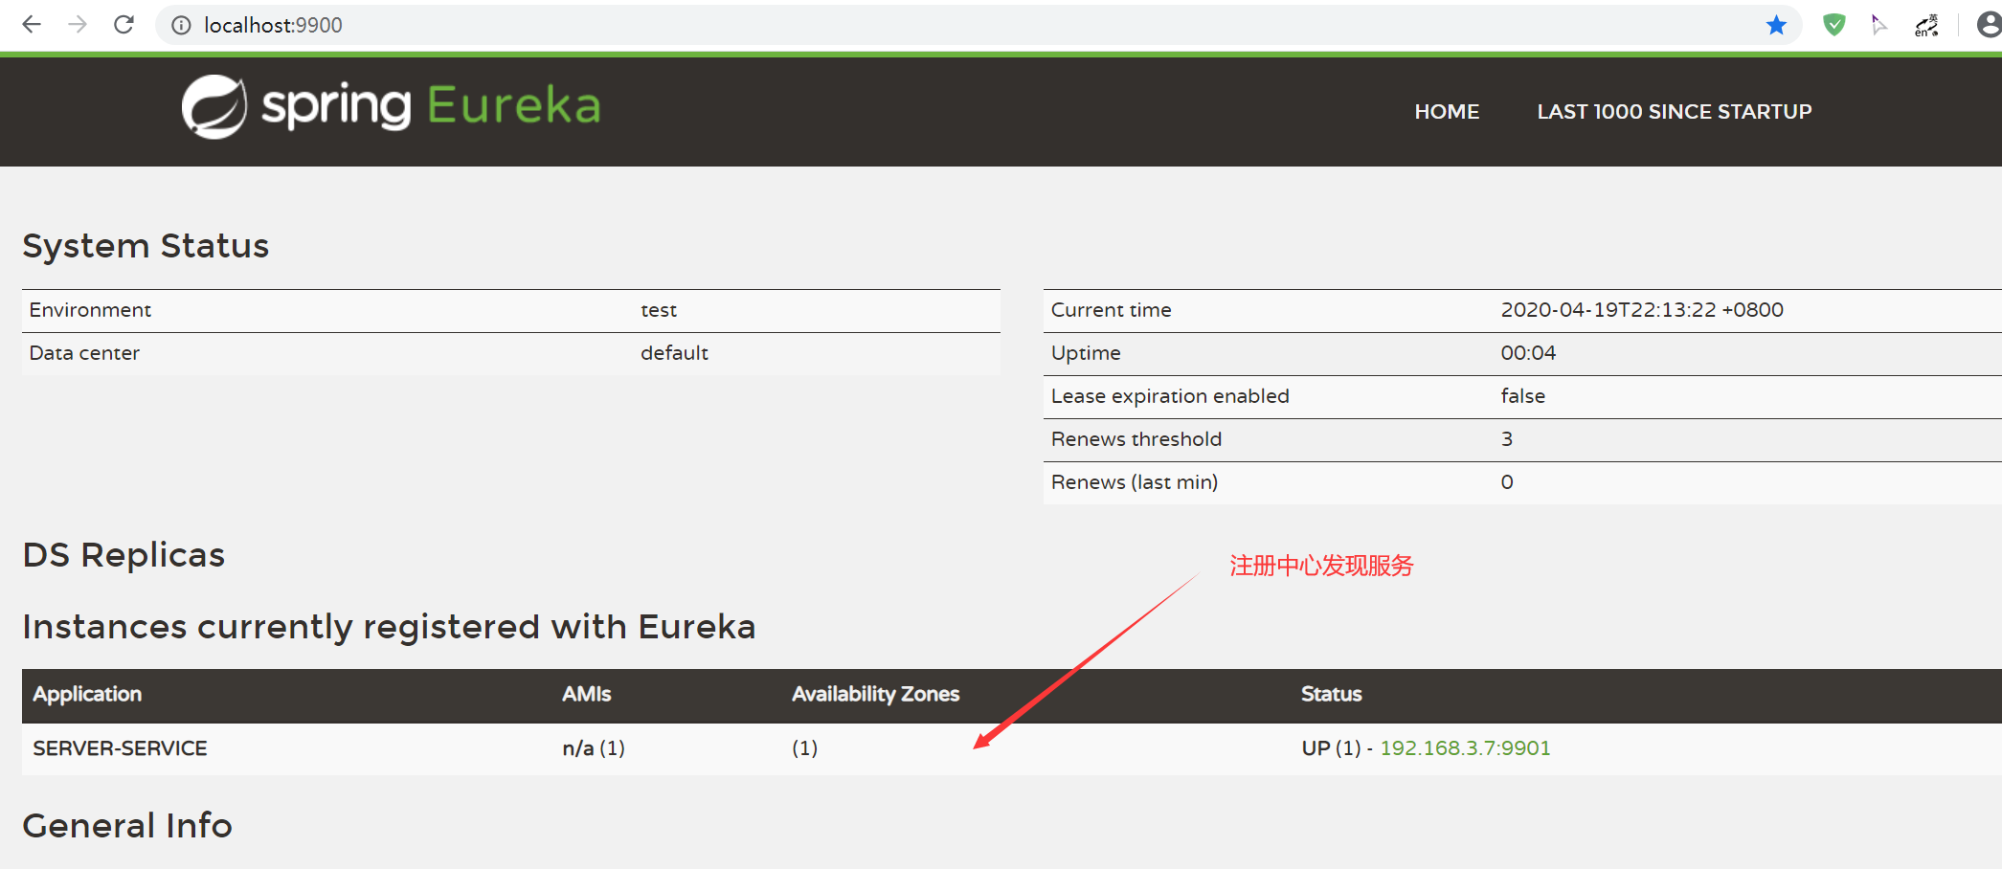Viewport: 2002px width, 869px height.
Task: Select the (1) availability zones value
Action: pos(804,748)
